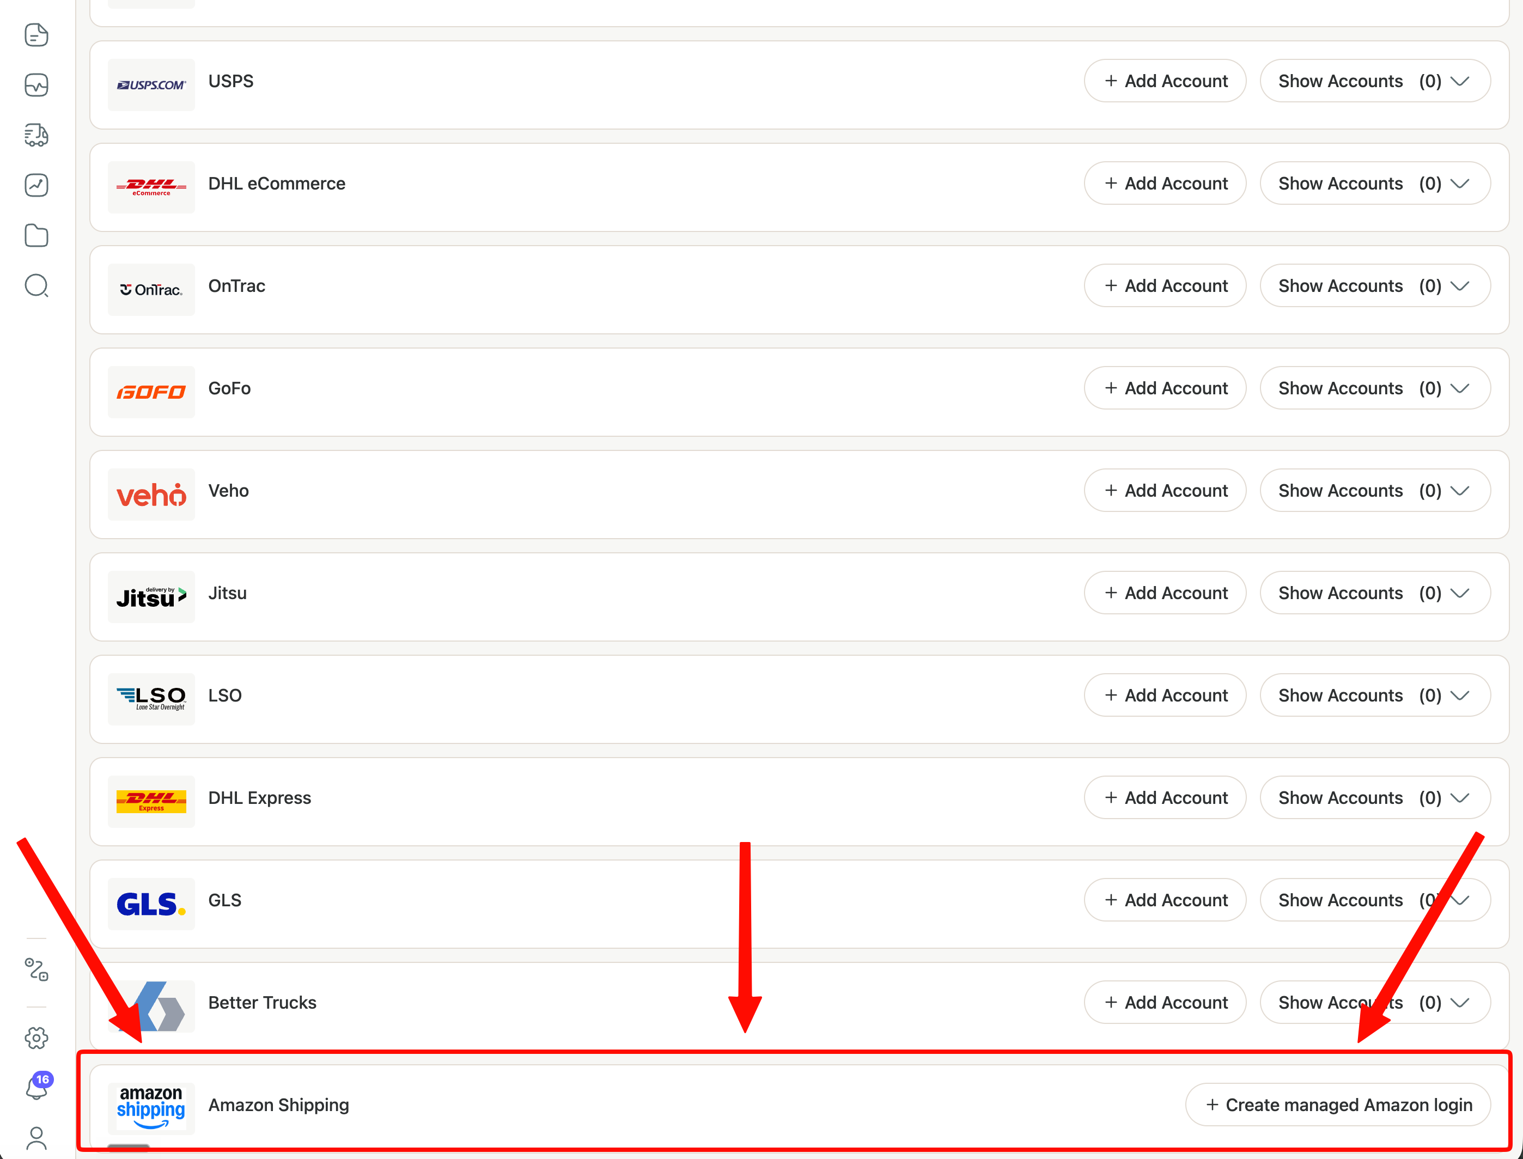
Task: Select the "Veho" carrier name
Action: coord(228,491)
